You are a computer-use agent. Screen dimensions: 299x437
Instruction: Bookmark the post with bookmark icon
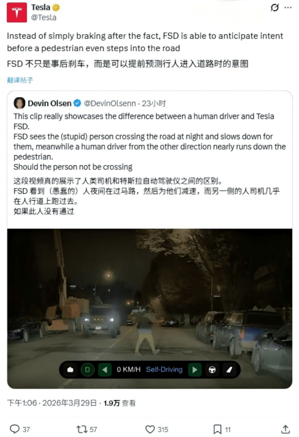point(217,429)
